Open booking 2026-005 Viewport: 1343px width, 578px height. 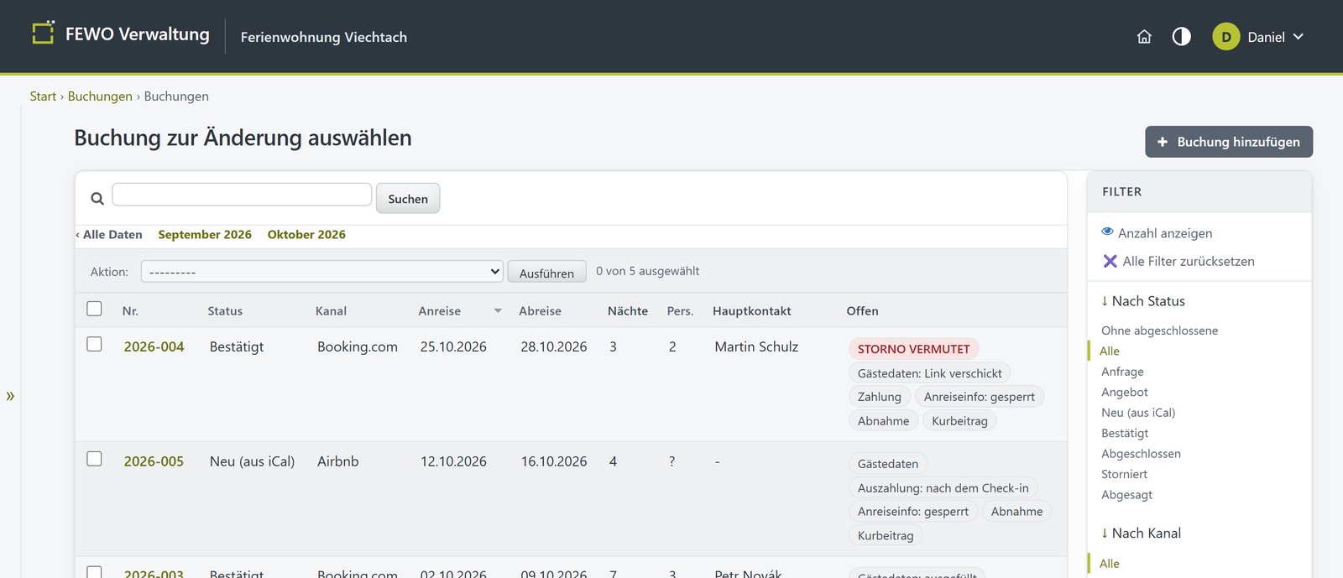pyautogui.click(x=154, y=461)
